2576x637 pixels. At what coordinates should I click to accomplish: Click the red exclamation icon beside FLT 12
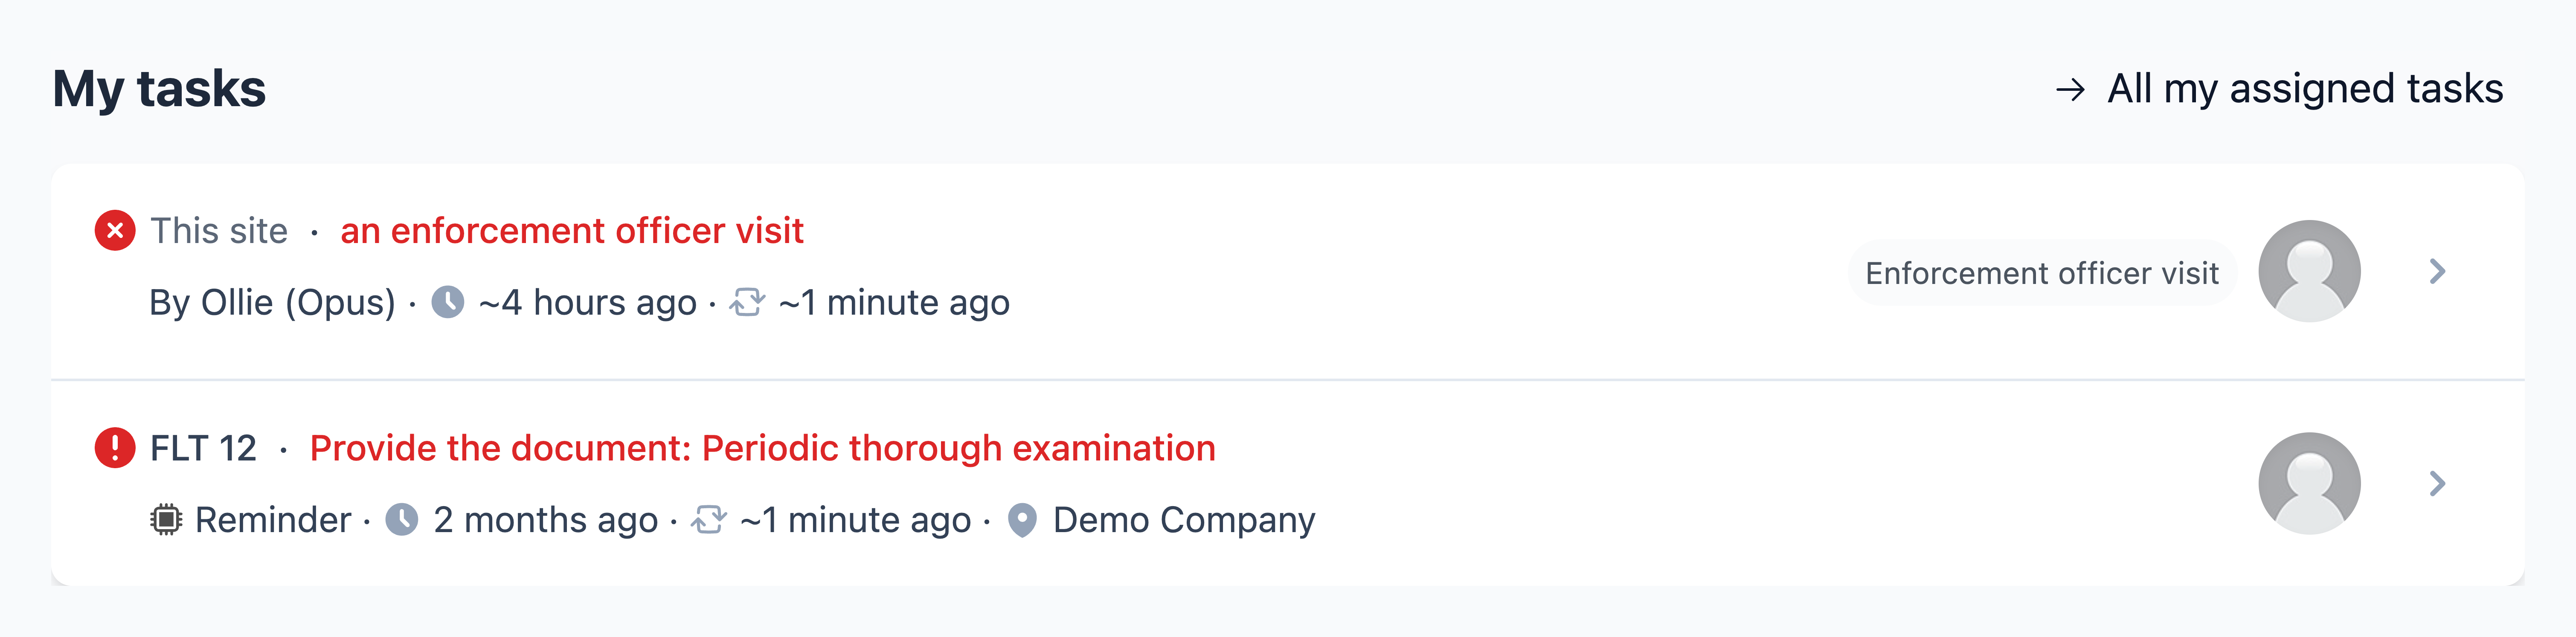[115, 448]
